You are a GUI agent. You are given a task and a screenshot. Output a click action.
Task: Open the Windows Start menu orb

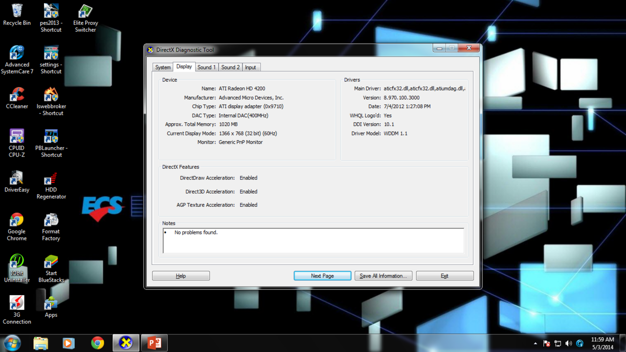tap(12, 343)
